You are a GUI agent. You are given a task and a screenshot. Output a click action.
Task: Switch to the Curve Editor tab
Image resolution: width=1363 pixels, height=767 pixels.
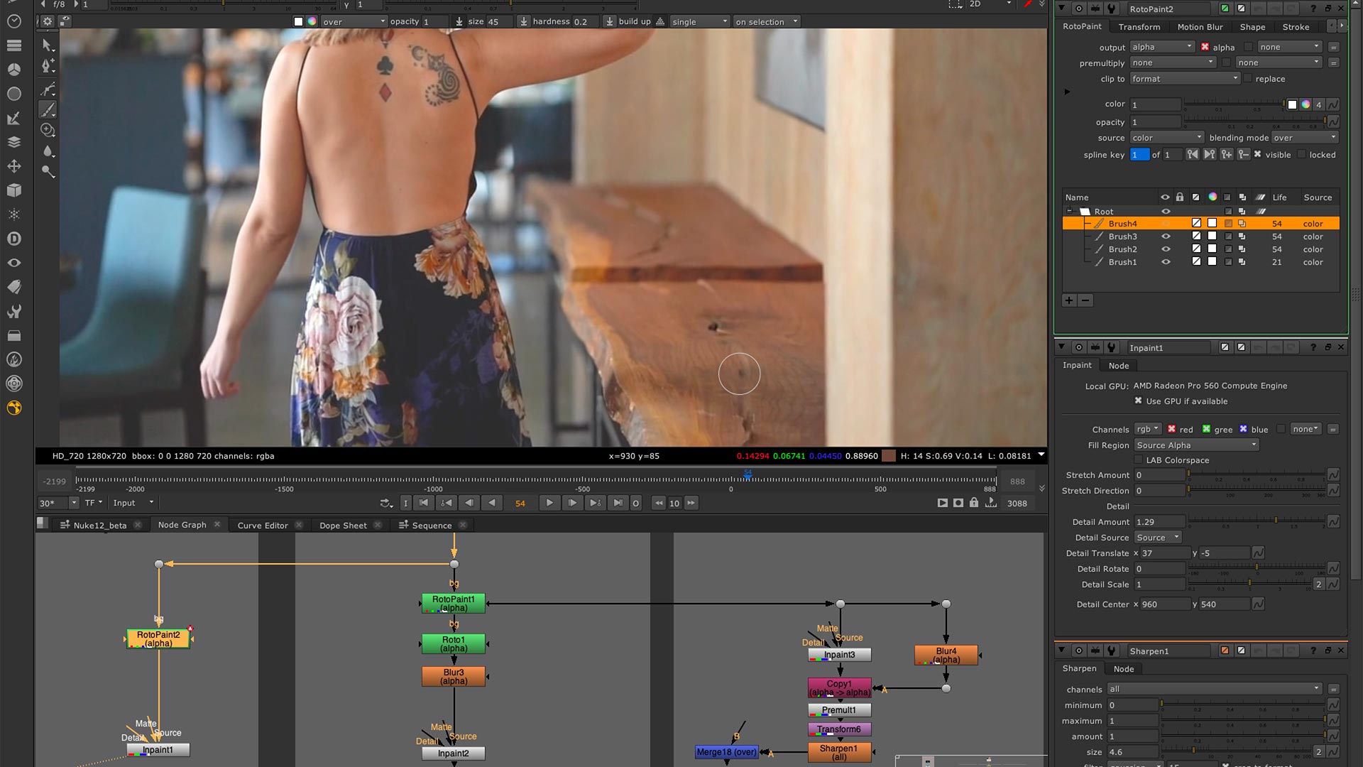tap(263, 525)
